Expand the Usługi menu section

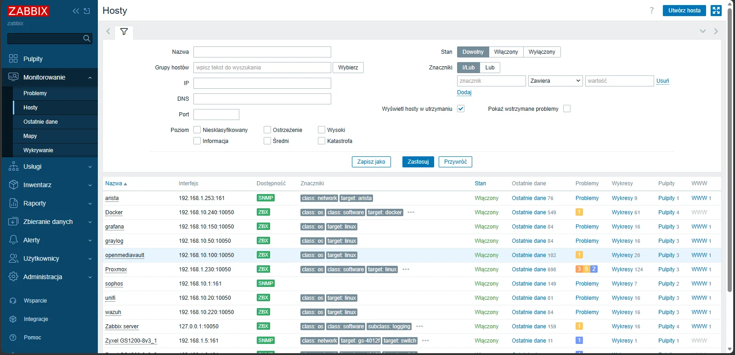(90, 167)
